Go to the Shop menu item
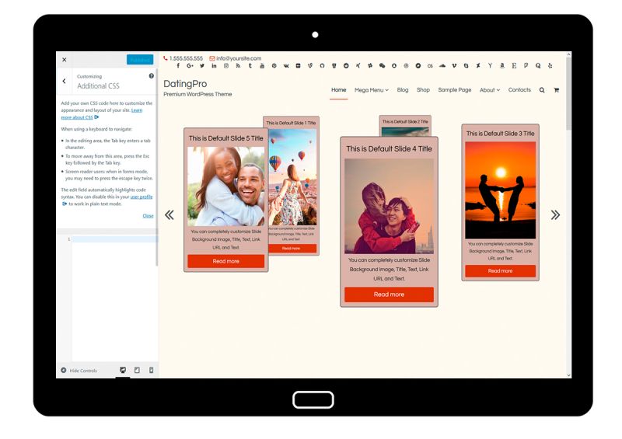 (x=423, y=90)
